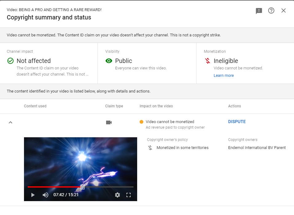Click the 'Ineligible' monetization heading
This screenshot has height=215, width=294.
click(226, 61)
